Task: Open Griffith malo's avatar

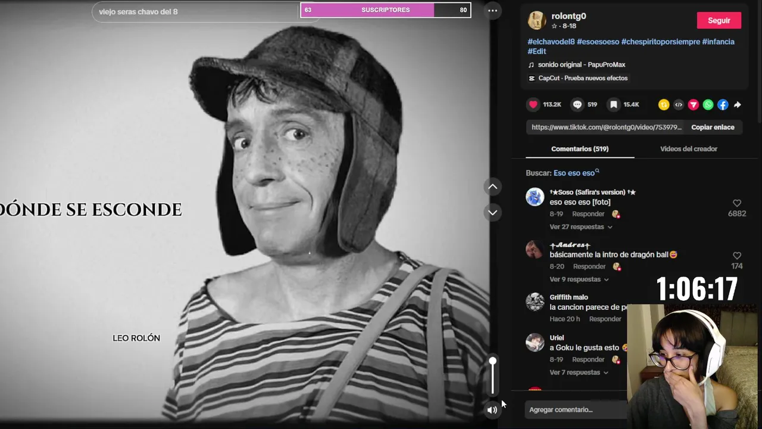Action: pos(535,301)
